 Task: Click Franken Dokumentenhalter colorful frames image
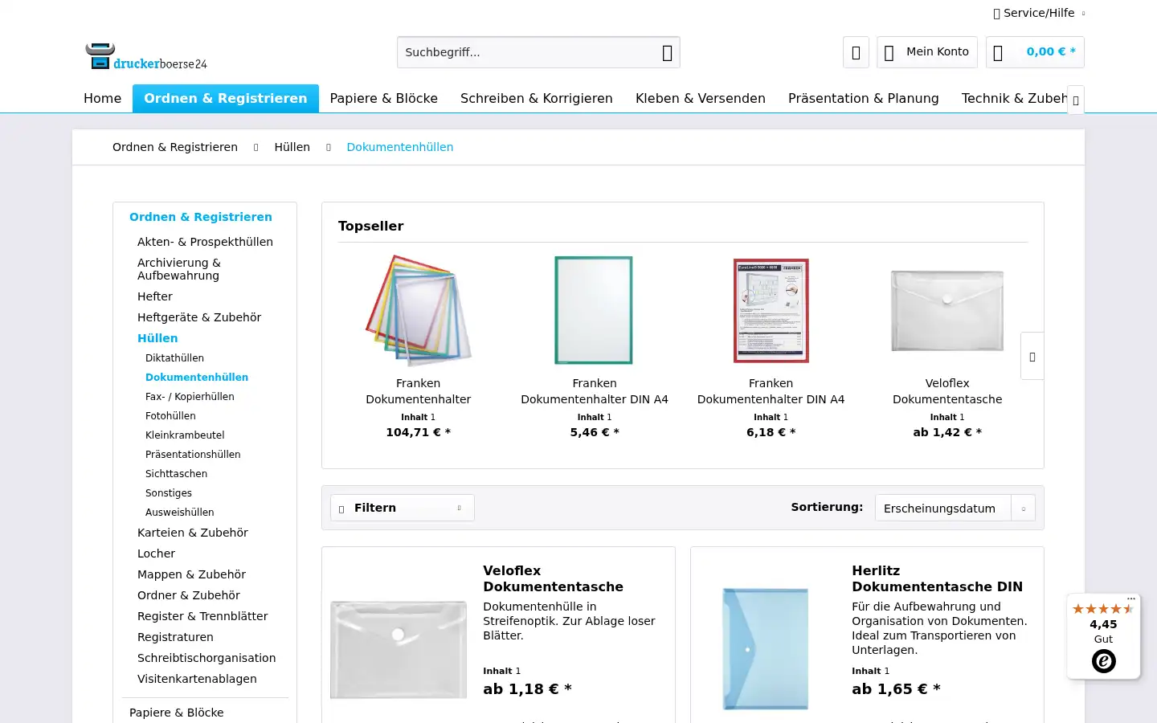(x=419, y=311)
